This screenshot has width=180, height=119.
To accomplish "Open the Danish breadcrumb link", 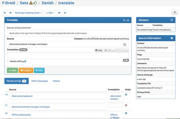I will [x=48, y=3].
